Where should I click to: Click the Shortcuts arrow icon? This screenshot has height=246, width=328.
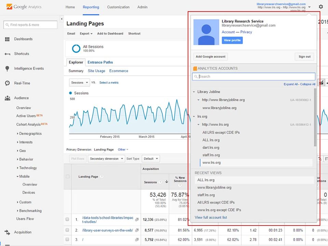[7, 54]
